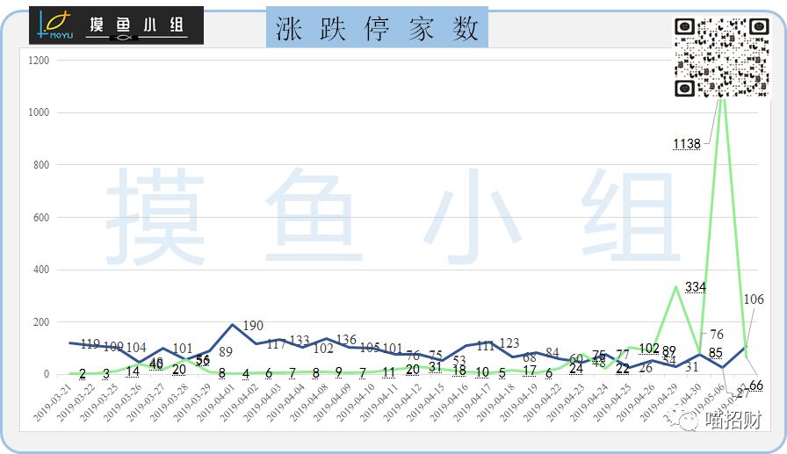Click the 10 data label

click(x=482, y=371)
